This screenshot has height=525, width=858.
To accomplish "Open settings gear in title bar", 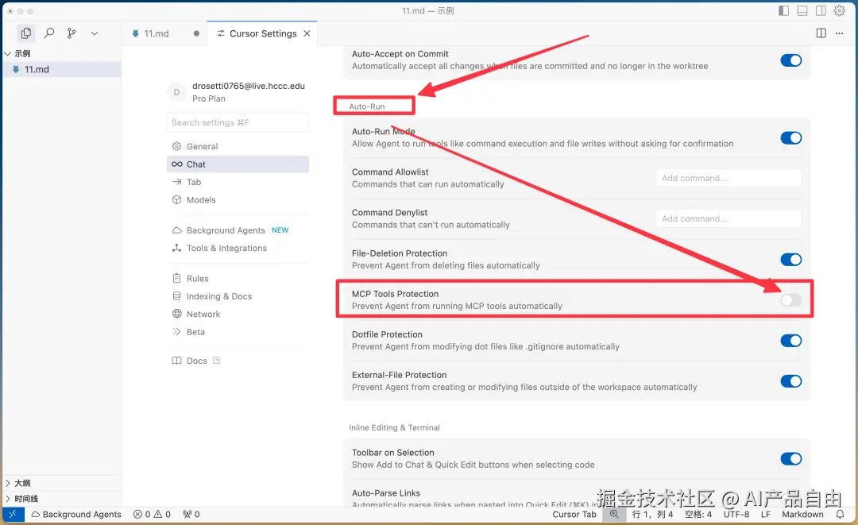I will point(840,10).
